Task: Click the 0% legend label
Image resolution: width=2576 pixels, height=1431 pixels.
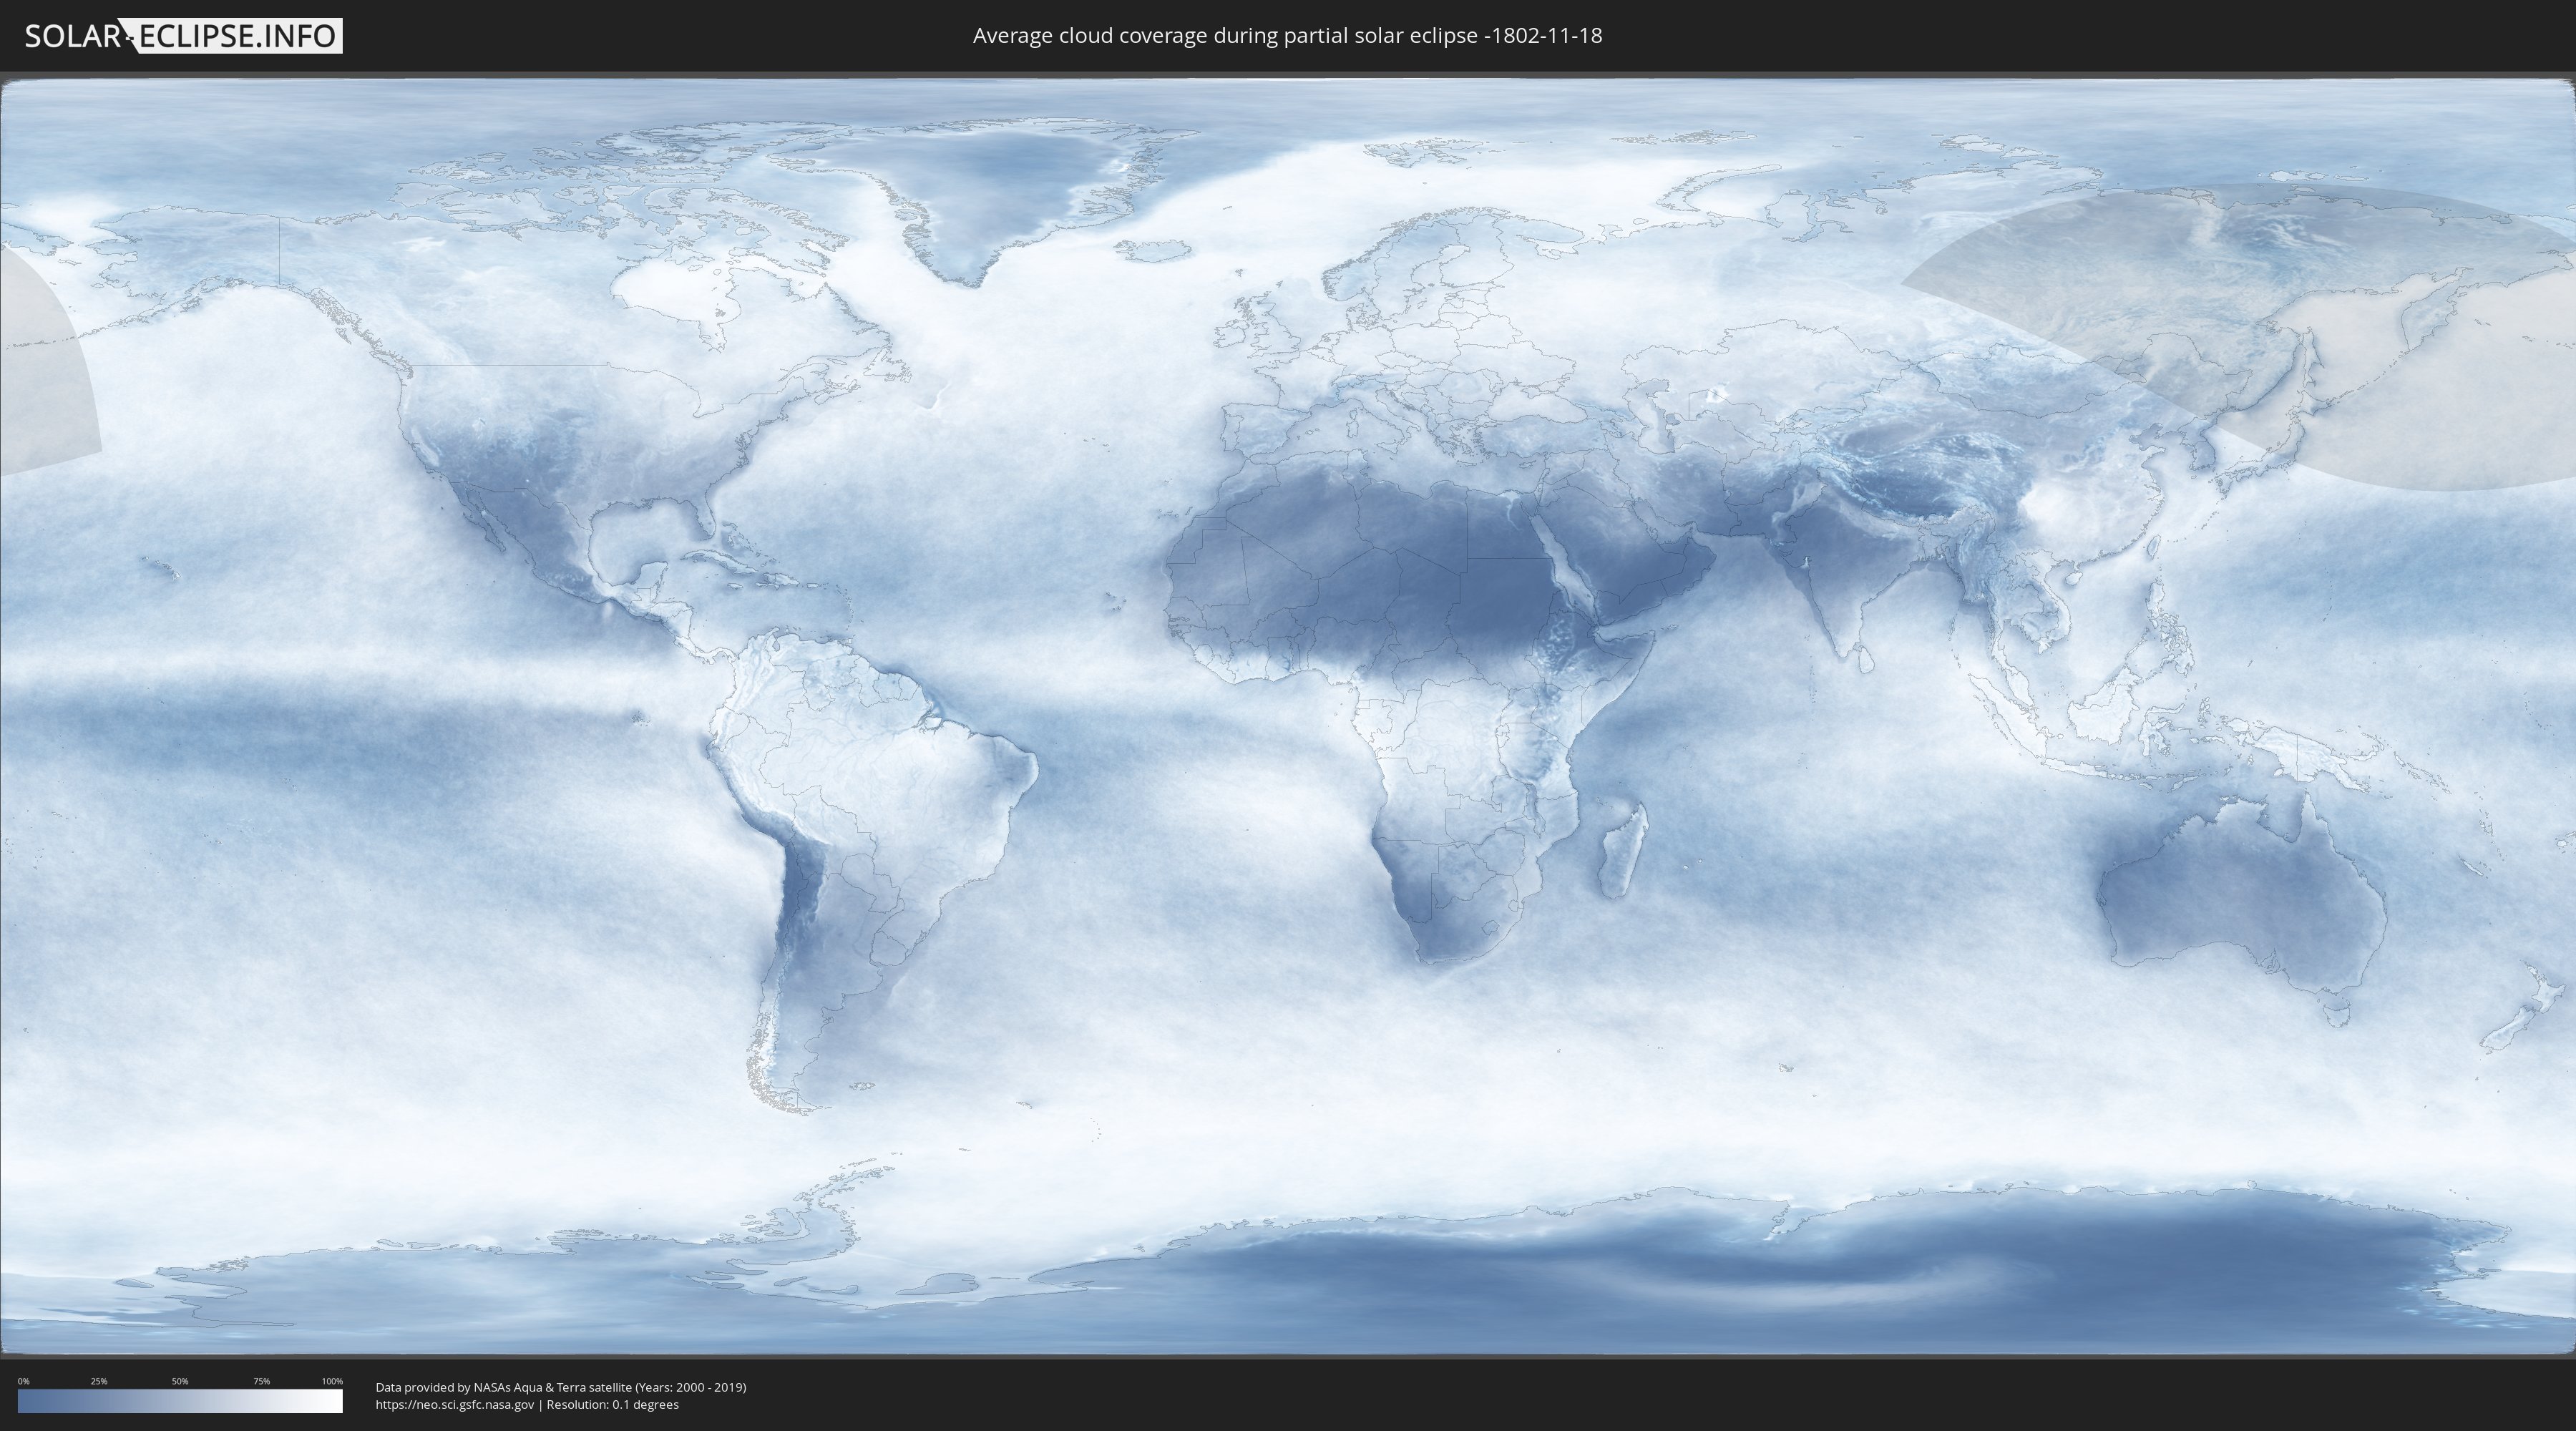Action: tap(23, 1381)
